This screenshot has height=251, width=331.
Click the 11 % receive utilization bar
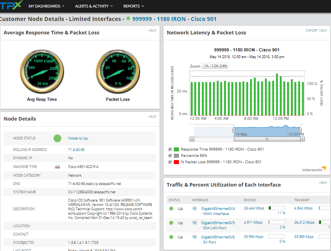pyautogui.click(x=277, y=208)
